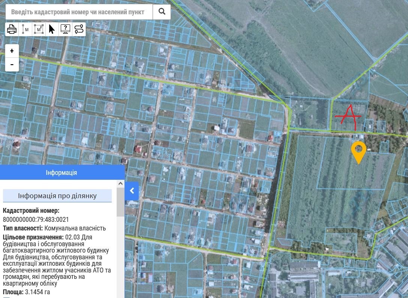Zoom in the map with plus button

(x=12, y=51)
